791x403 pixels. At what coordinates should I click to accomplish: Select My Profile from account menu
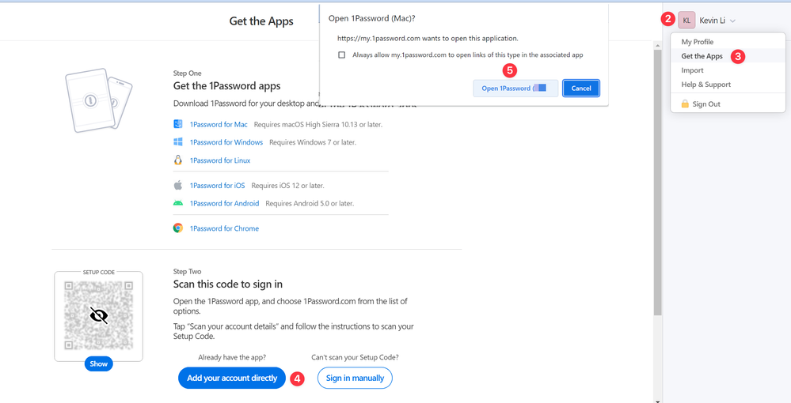click(697, 42)
